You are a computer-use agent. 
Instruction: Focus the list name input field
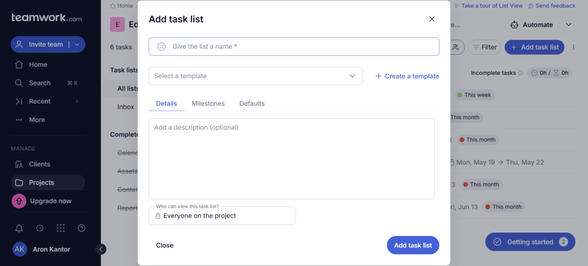tap(294, 47)
